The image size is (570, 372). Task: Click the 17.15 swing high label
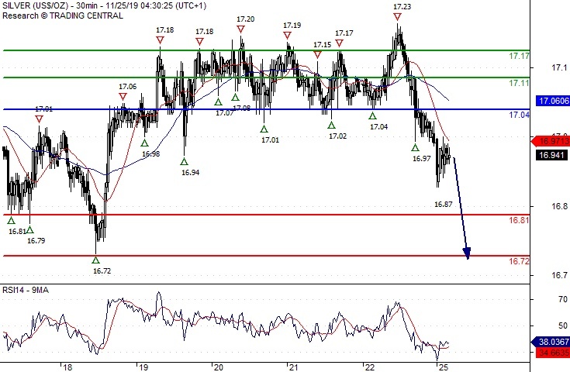tap(323, 44)
